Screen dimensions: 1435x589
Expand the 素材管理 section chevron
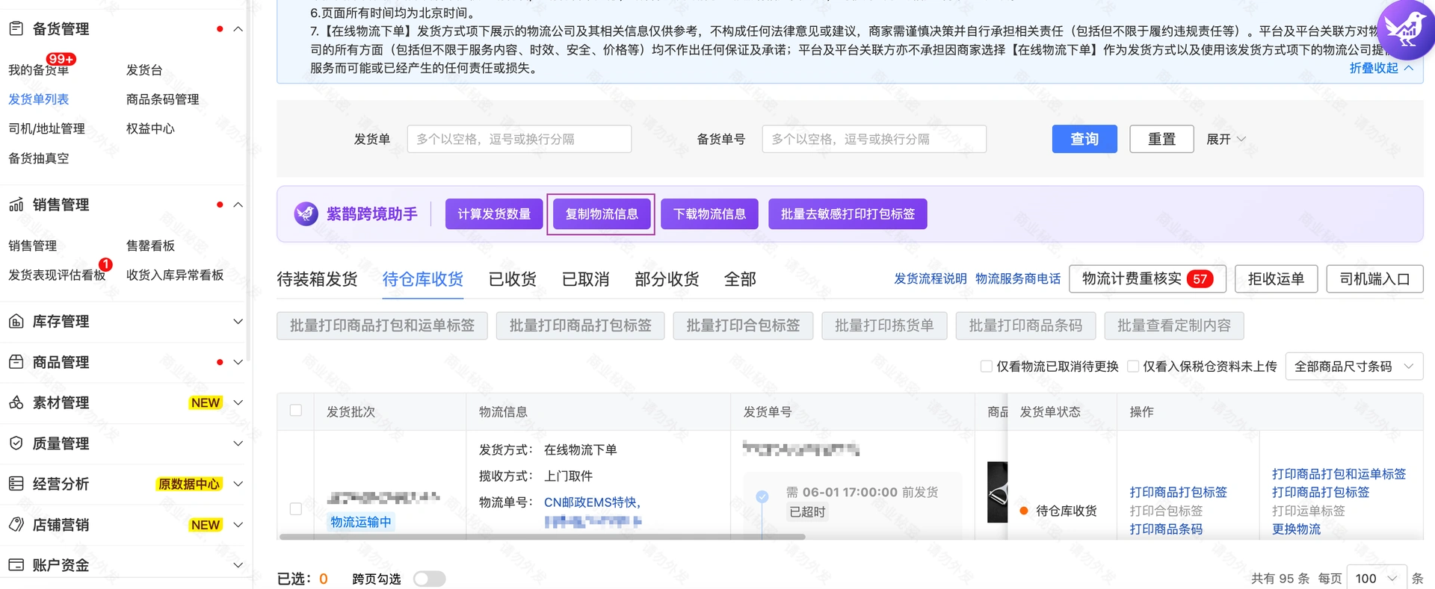point(238,402)
